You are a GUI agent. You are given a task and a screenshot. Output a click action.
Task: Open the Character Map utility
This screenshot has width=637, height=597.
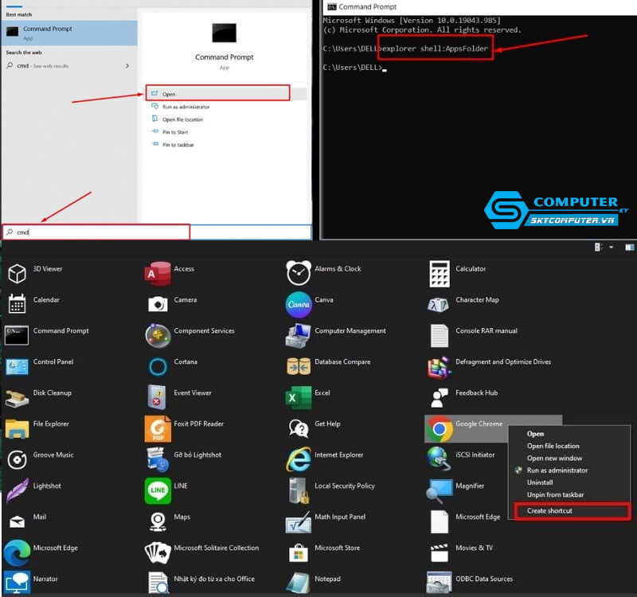(x=439, y=304)
